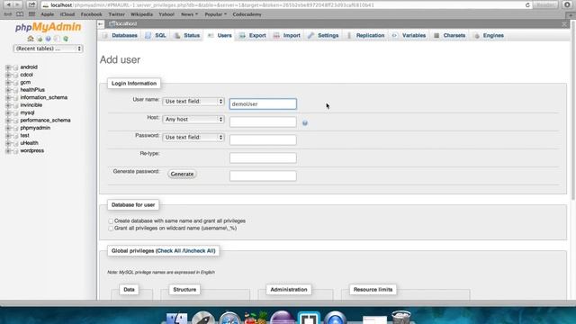Switch to the Variables tab
Image resolution: width=576 pixels, height=324 pixels.
coord(409,36)
